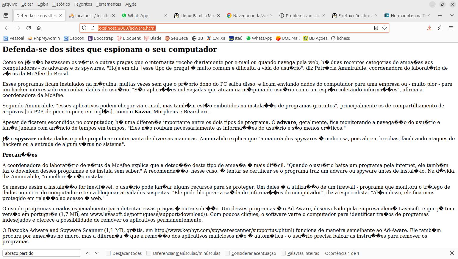Open the BB bookmark

point(197,38)
